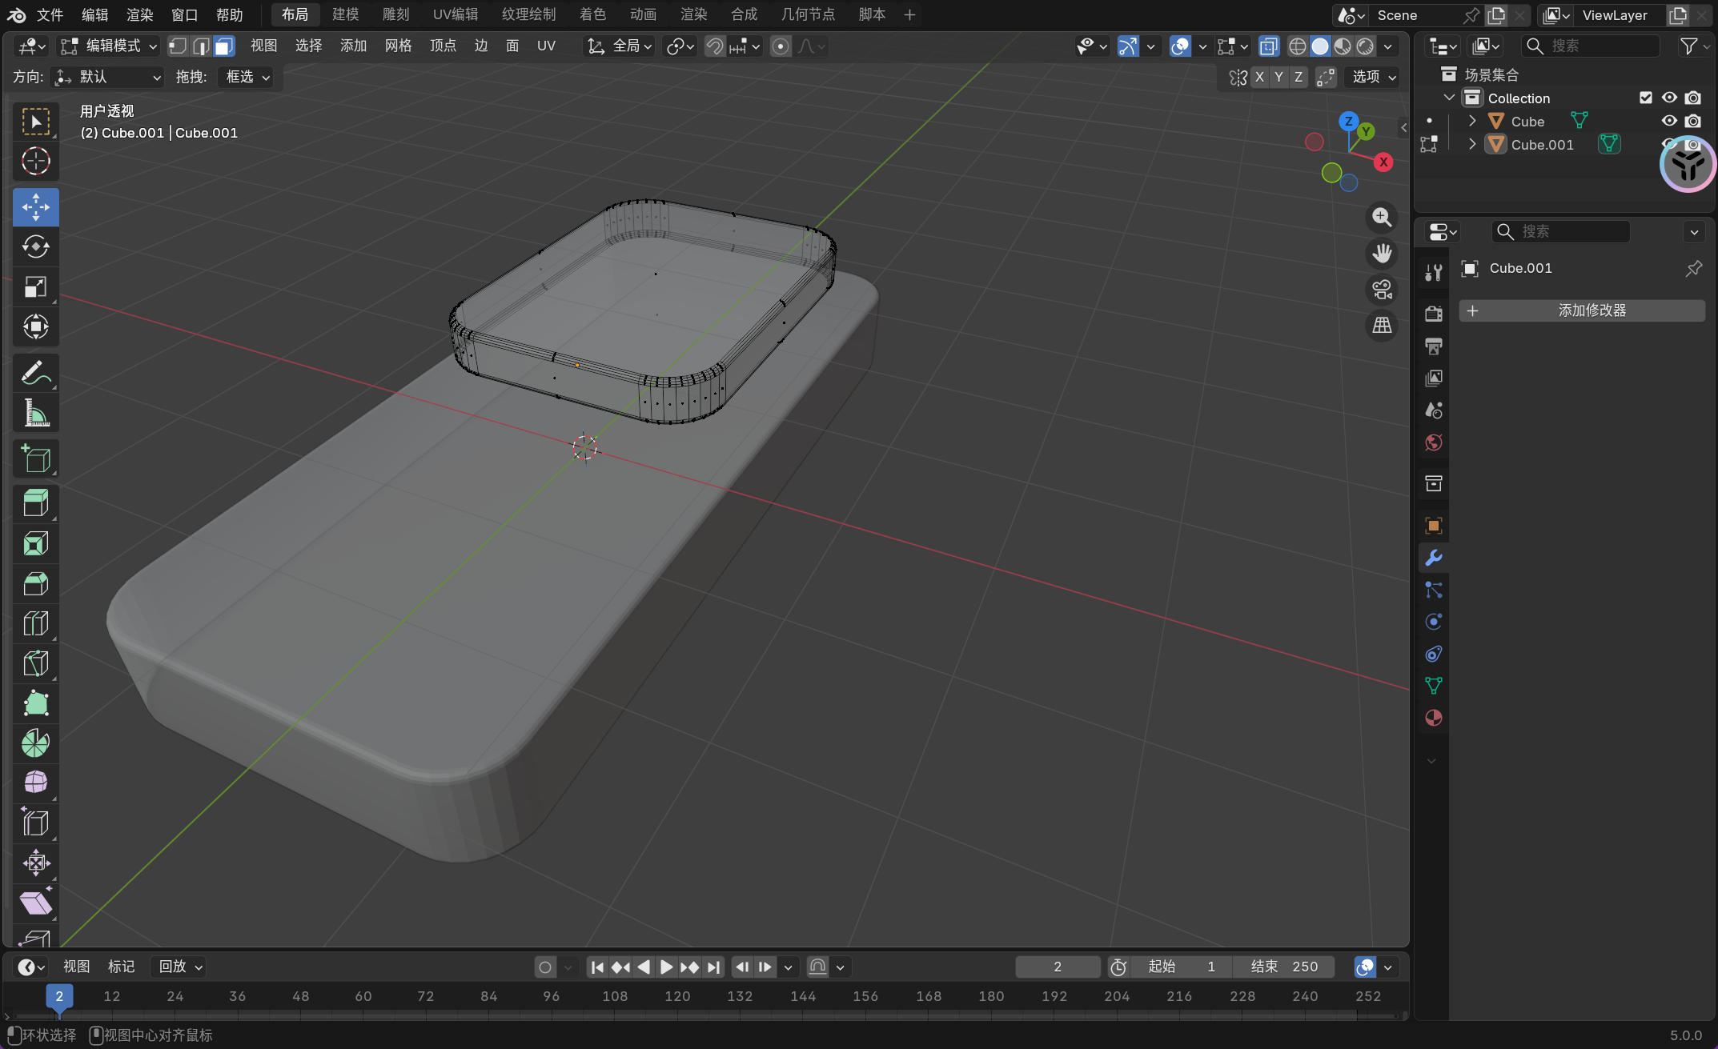Select the Bevel tool
The image size is (1718, 1049).
(x=35, y=583)
